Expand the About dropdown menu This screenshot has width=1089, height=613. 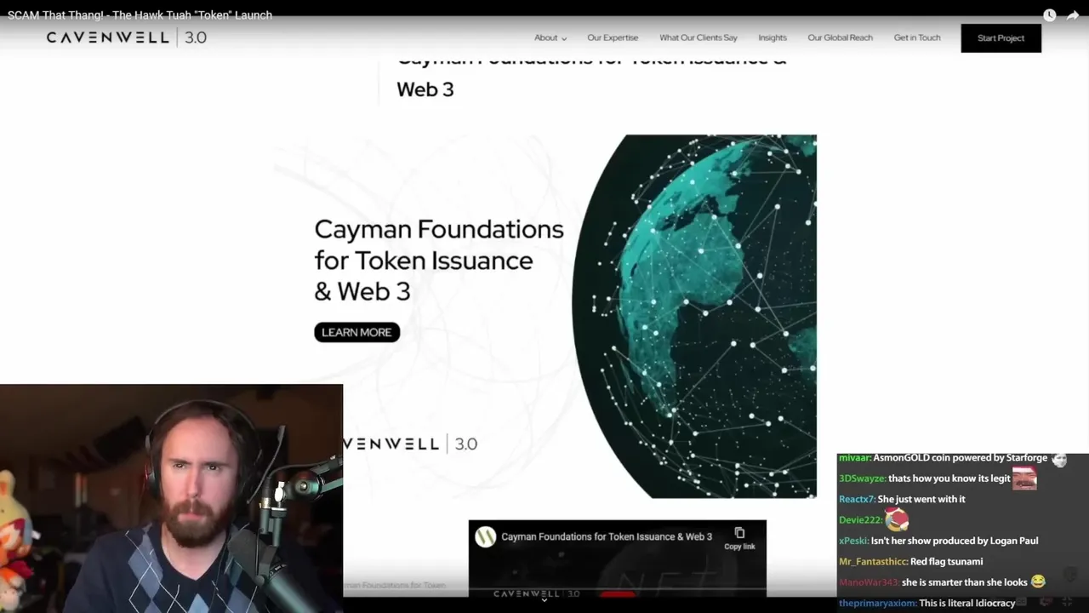(550, 37)
